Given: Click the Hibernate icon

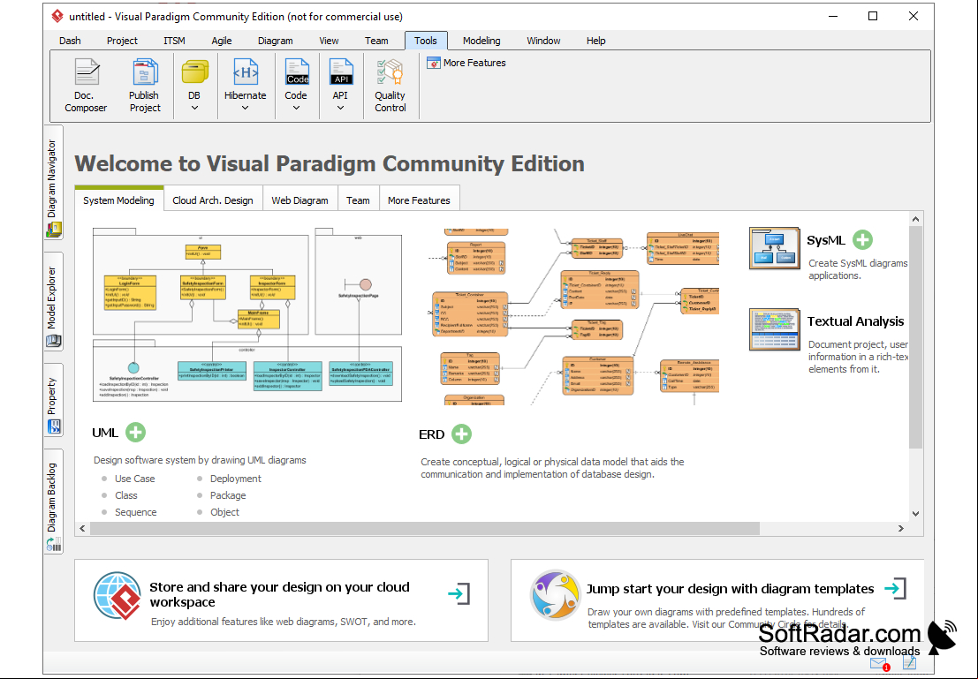Looking at the screenshot, I should [x=245, y=72].
